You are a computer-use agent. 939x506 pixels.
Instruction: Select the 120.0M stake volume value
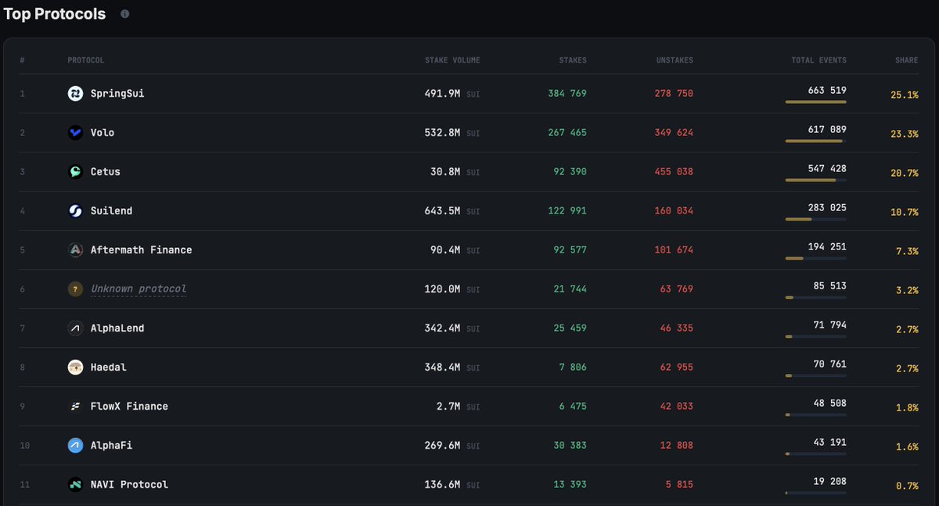click(x=442, y=289)
